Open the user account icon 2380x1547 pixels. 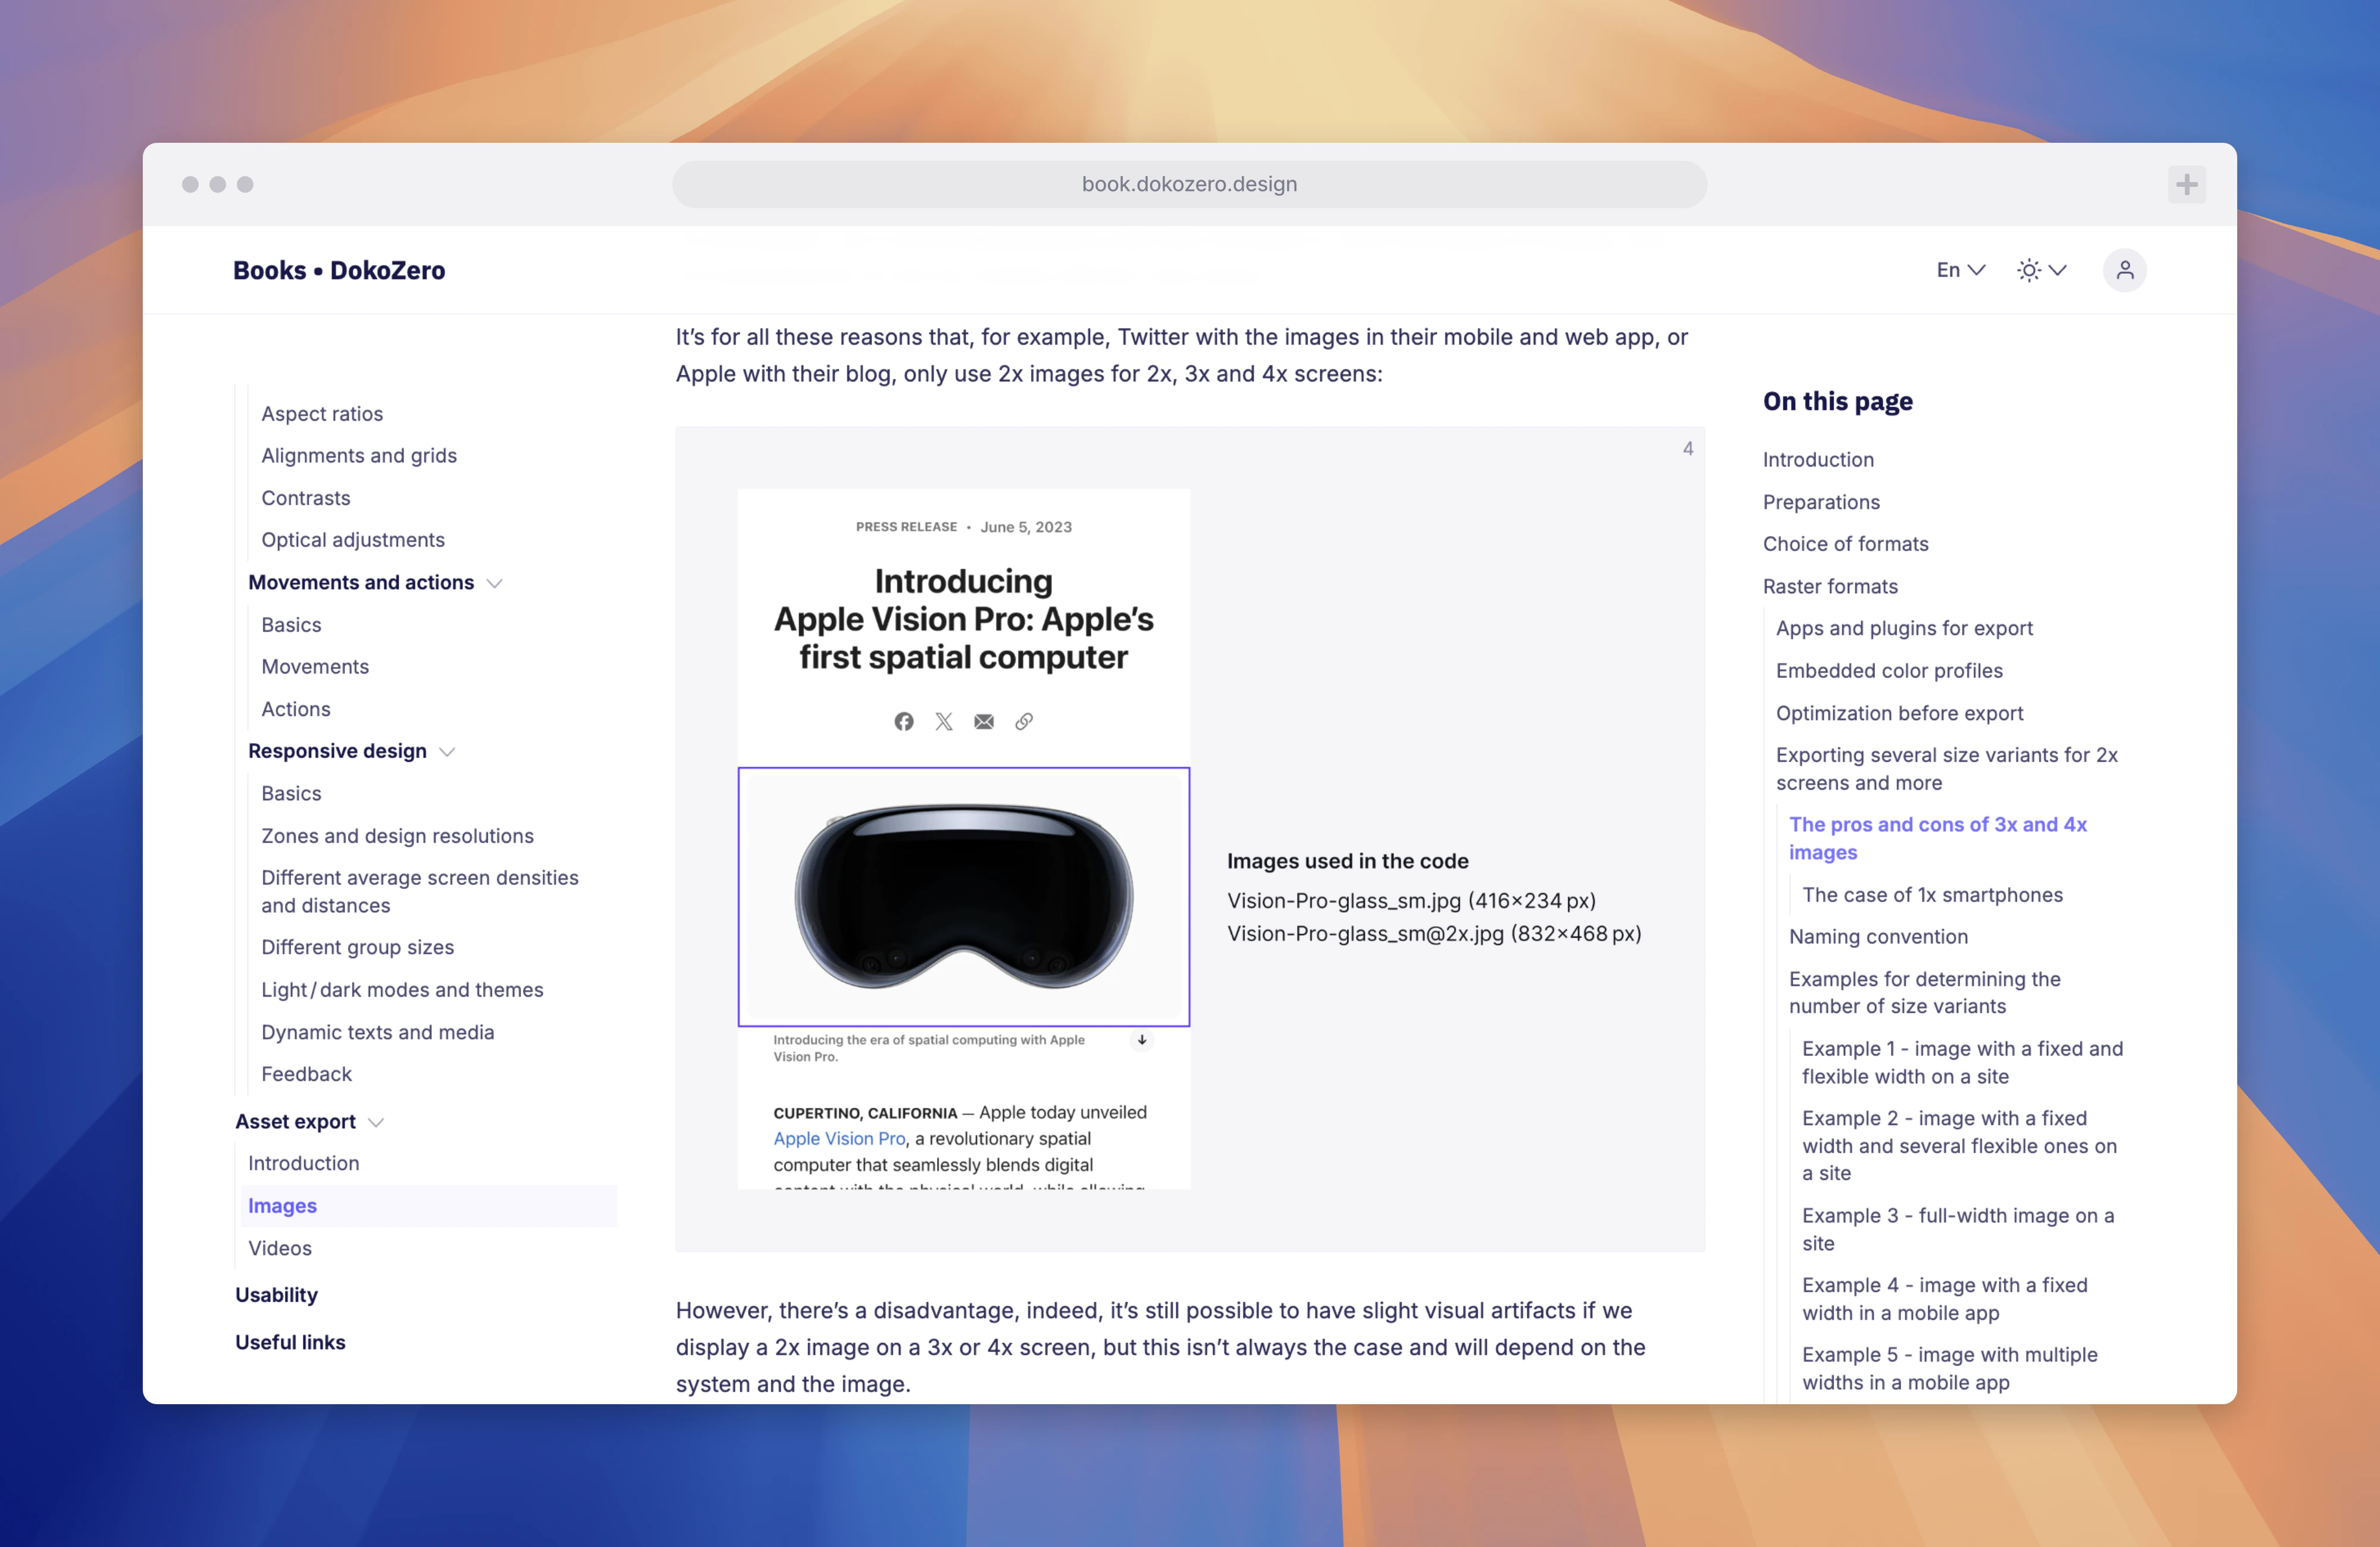pos(2124,270)
